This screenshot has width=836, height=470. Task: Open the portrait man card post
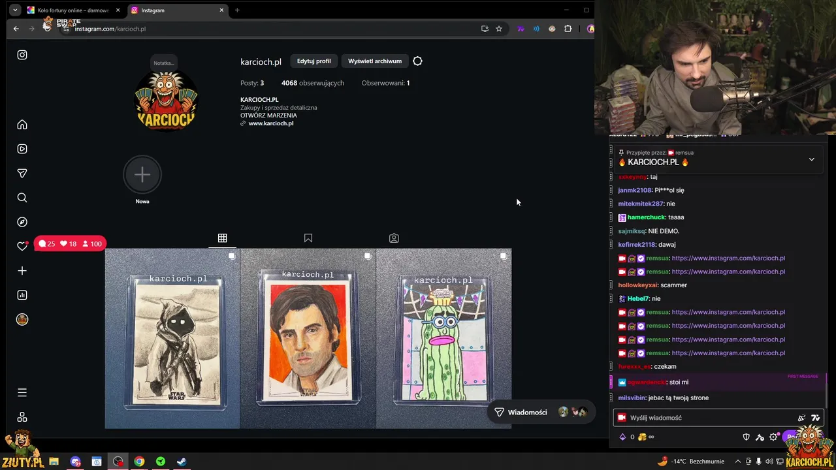click(x=308, y=338)
